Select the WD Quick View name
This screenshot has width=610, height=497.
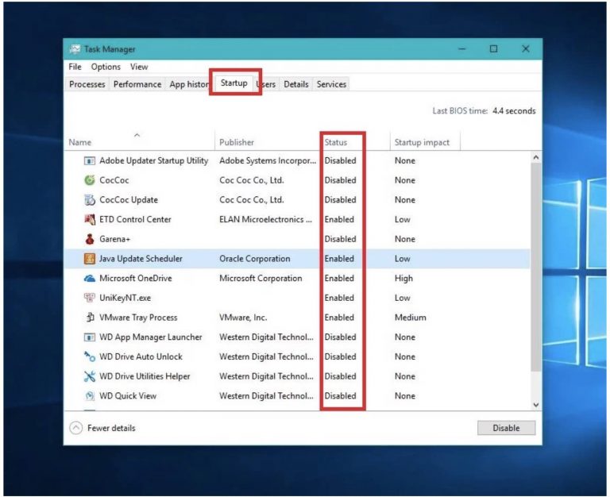tap(128, 396)
